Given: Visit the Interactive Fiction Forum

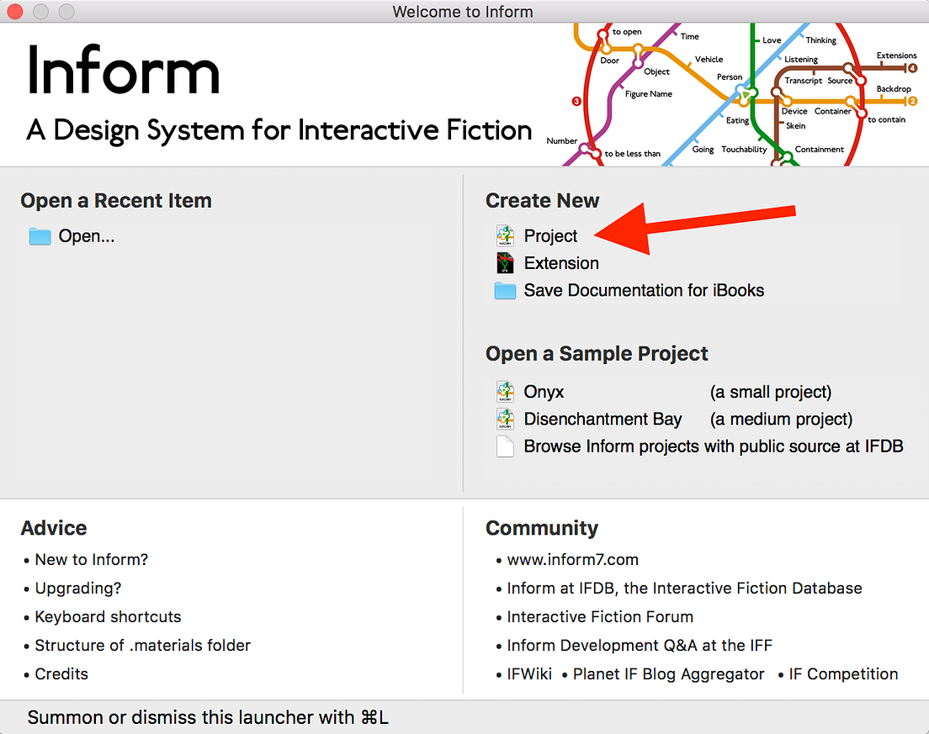Looking at the screenshot, I should 600,616.
